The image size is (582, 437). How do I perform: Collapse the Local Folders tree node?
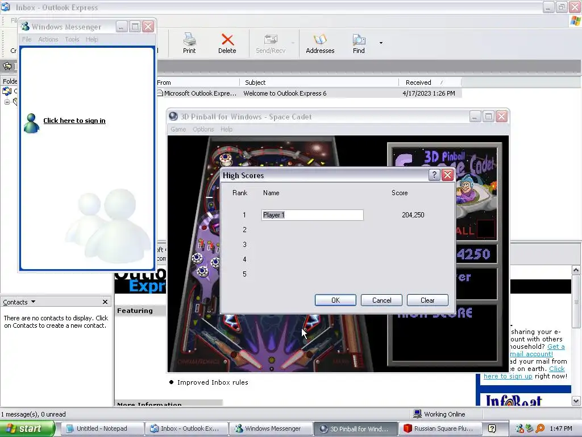(7, 102)
